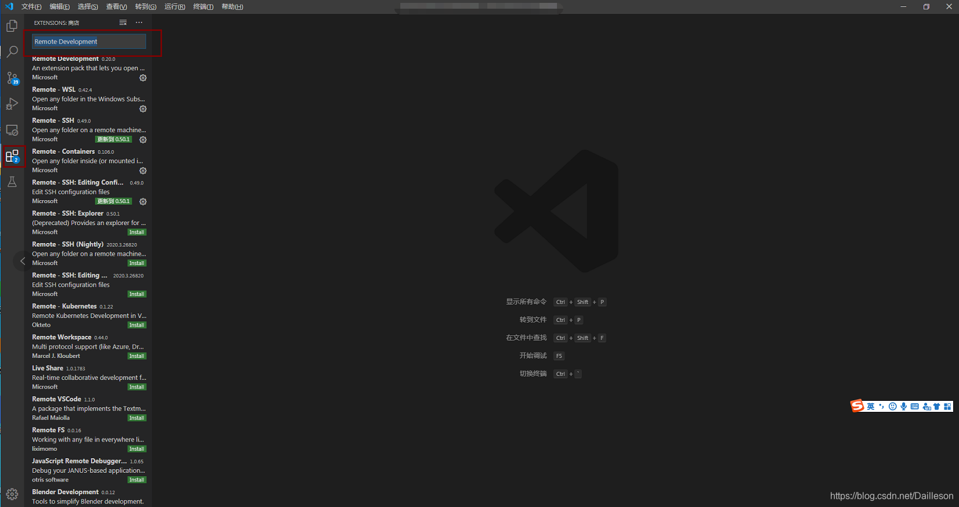Click Sogou emoji face icon
The image size is (959, 507).
[893, 407]
